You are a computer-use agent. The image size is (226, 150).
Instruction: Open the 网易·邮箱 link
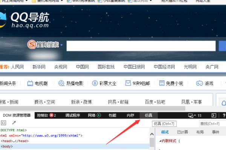(118, 102)
